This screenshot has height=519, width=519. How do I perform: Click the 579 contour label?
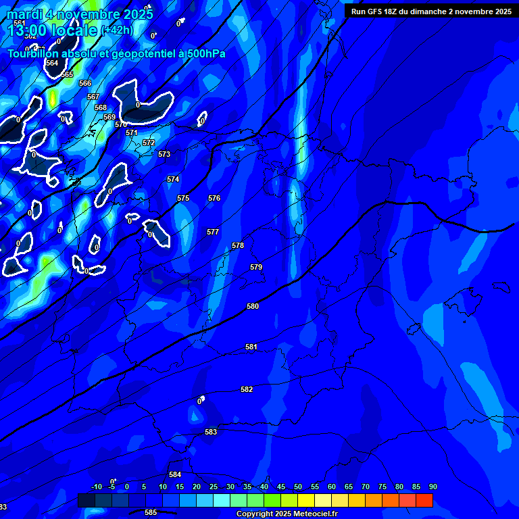[x=256, y=268]
